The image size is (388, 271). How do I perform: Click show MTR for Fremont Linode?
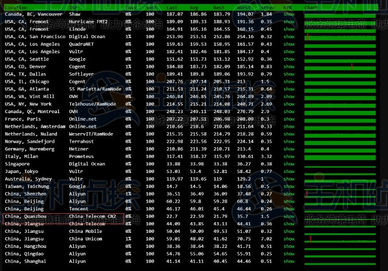[289, 29]
